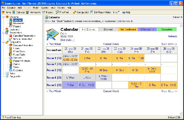
Task: Click the scroll down arrow of calendar pane
Action: [181, 113]
